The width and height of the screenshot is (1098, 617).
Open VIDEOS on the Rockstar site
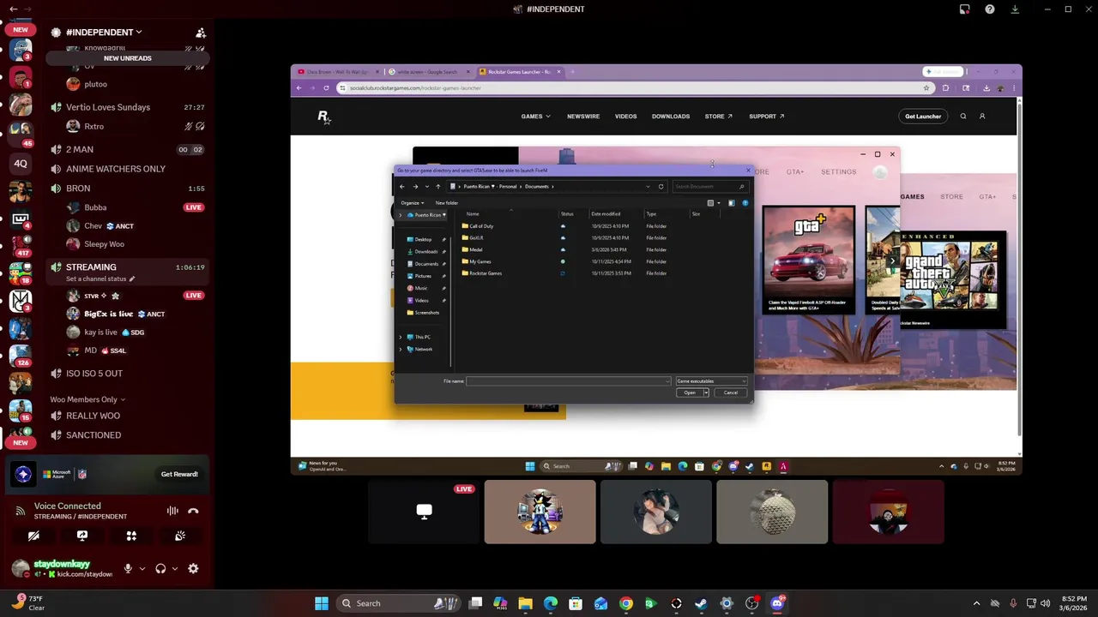click(x=625, y=117)
